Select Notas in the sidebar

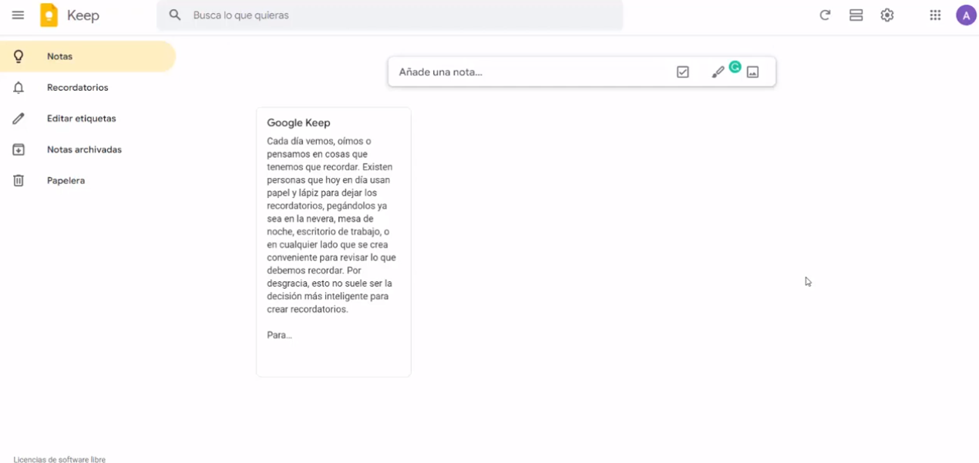(88, 56)
